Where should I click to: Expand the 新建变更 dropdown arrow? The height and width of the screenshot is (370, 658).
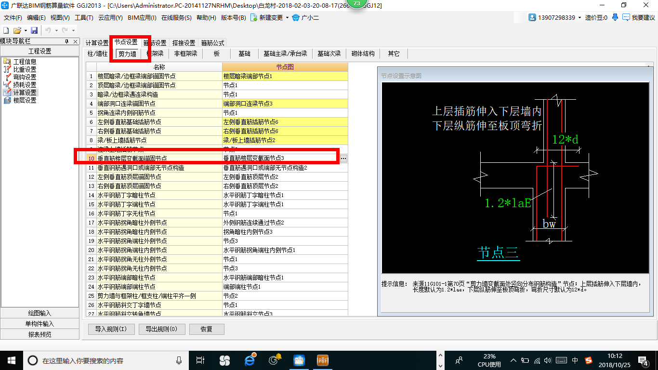click(287, 18)
